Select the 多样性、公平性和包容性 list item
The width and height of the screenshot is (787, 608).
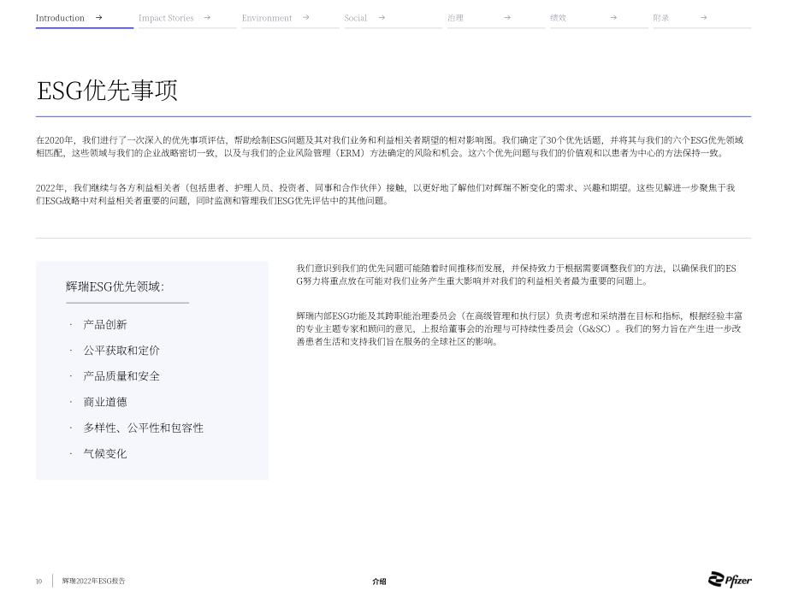pos(143,428)
